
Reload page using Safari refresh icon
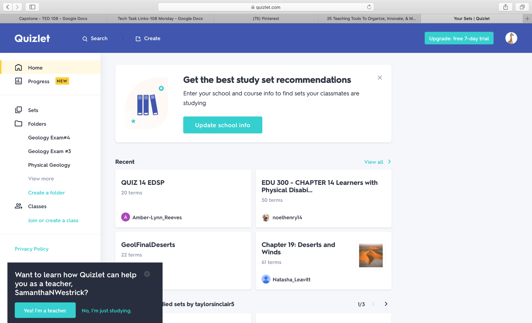pyautogui.click(x=369, y=7)
